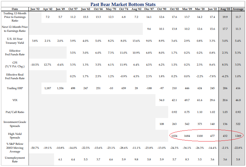This screenshot has height=167, width=246.
Task: Click the 'Past Bear Market Bottom Stats' title
Action: (x=123, y=4)
